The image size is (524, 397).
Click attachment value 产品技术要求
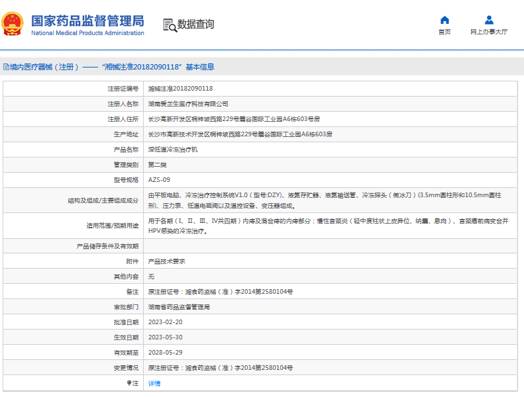(x=166, y=261)
